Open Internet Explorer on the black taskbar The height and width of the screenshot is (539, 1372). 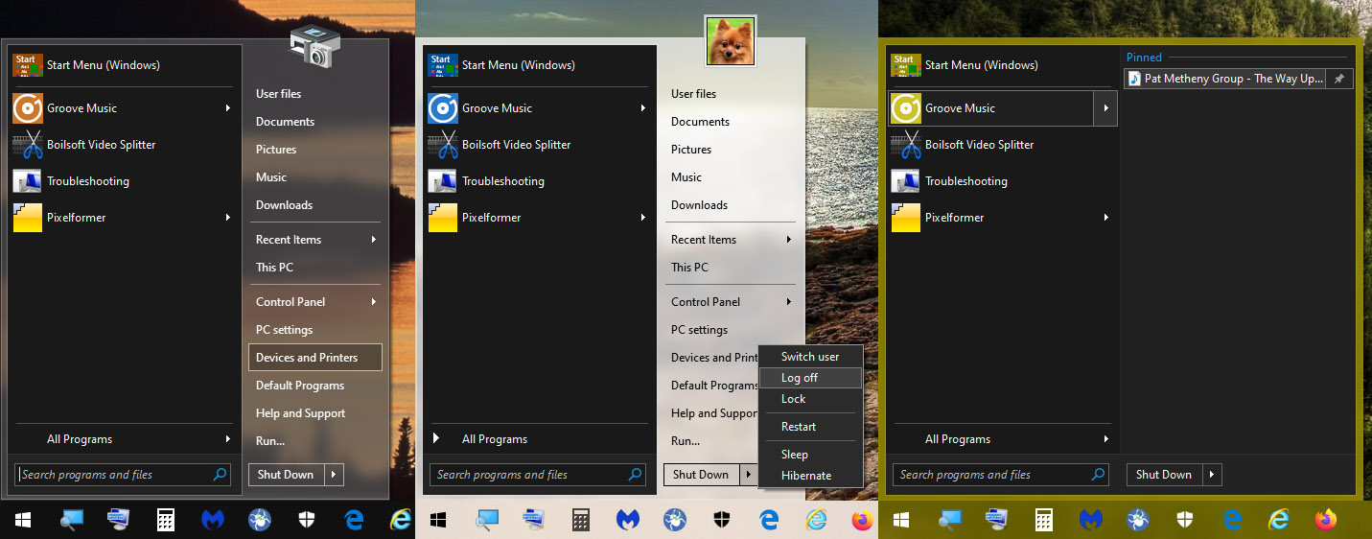click(401, 520)
